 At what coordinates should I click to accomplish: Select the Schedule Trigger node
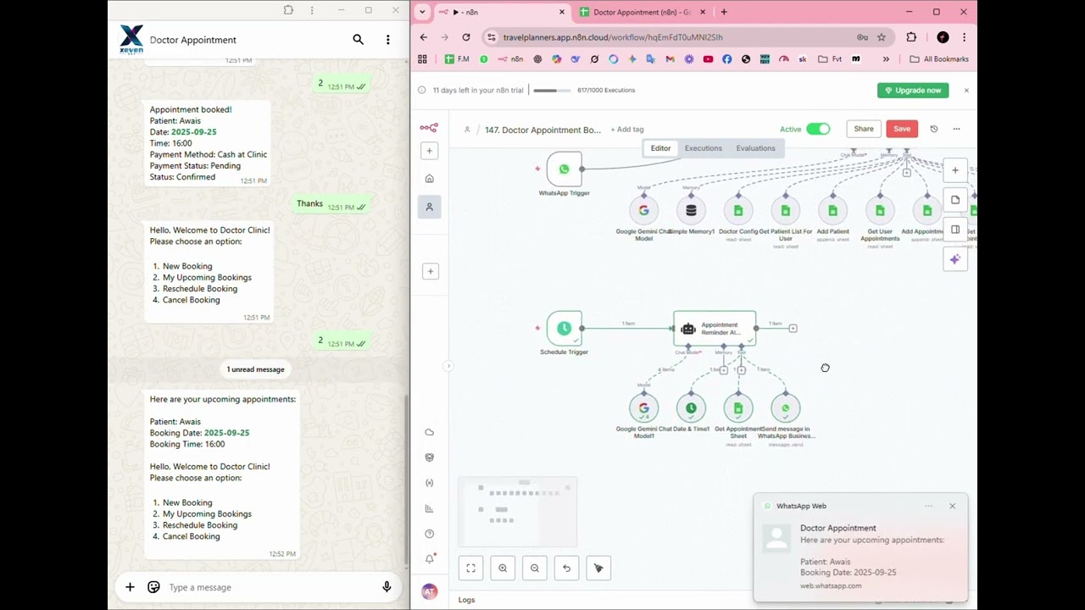[564, 328]
